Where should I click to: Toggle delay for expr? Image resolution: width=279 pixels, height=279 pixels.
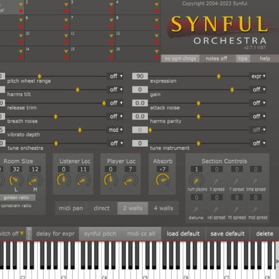55,234
